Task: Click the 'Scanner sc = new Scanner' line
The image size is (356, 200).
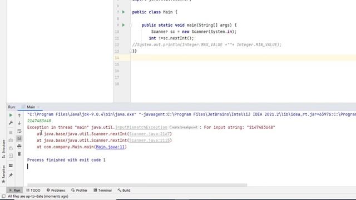Action: click(x=194, y=32)
